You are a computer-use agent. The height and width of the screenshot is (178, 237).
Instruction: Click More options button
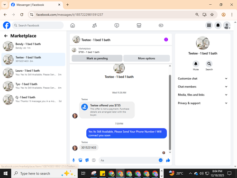(x=146, y=58)
